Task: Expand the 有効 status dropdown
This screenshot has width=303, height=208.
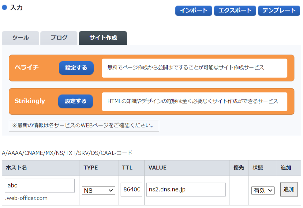Action: pos(263,191)
